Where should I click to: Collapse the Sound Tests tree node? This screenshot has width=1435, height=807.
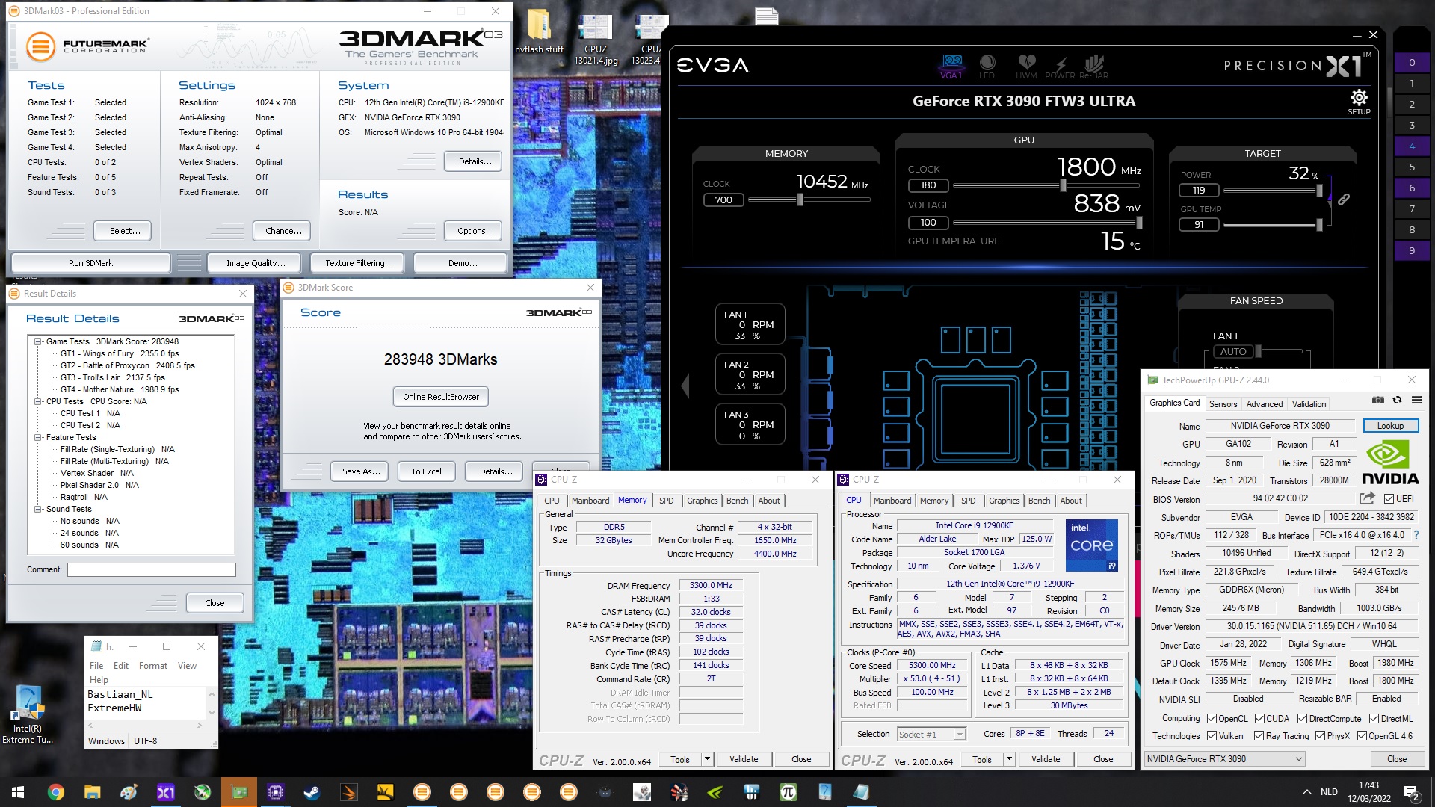point(37,509)
